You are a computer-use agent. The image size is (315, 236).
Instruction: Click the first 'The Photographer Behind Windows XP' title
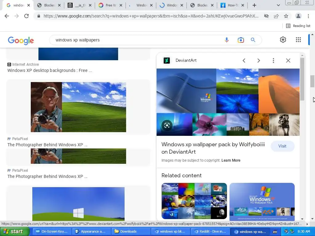click(47, 145)
